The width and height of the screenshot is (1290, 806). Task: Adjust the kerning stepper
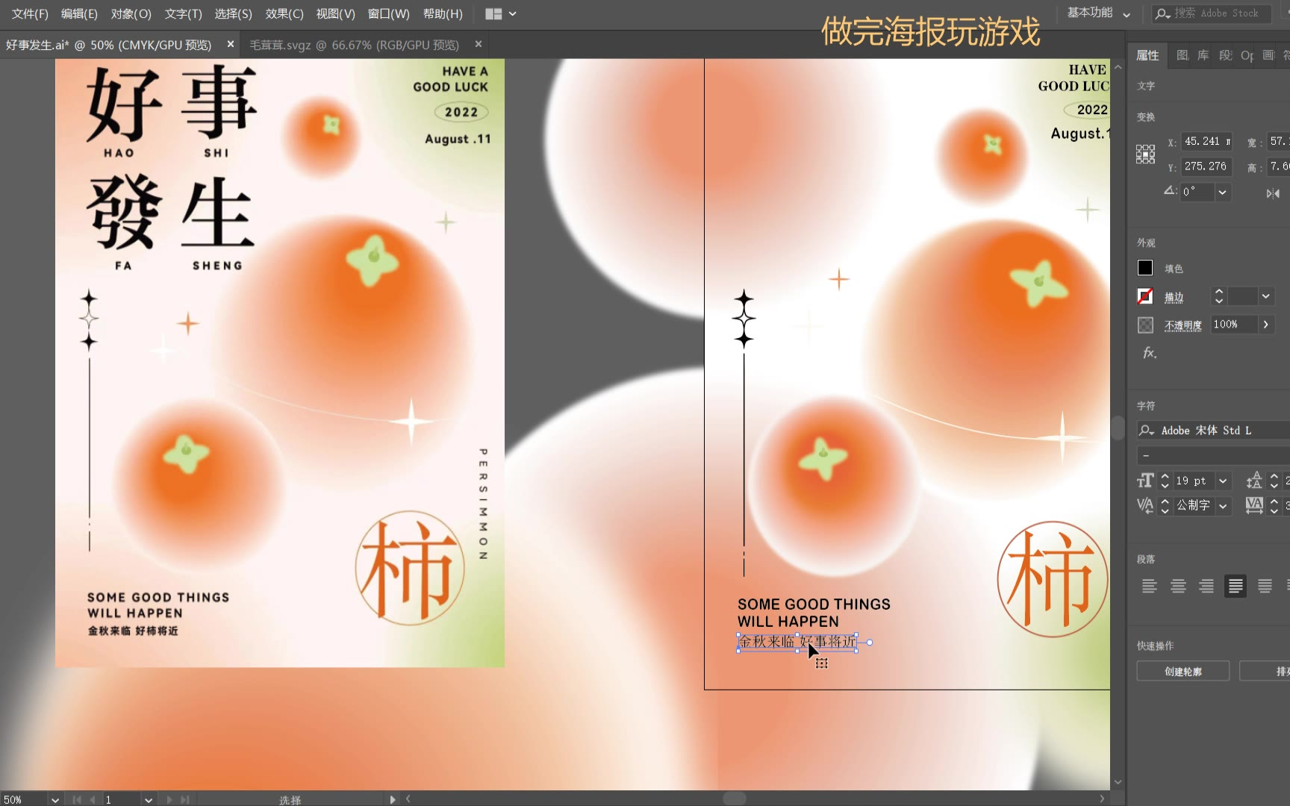[x=1165, y=506]
